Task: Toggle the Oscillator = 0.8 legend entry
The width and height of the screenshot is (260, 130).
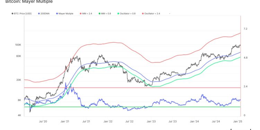Action: point(126,14)
